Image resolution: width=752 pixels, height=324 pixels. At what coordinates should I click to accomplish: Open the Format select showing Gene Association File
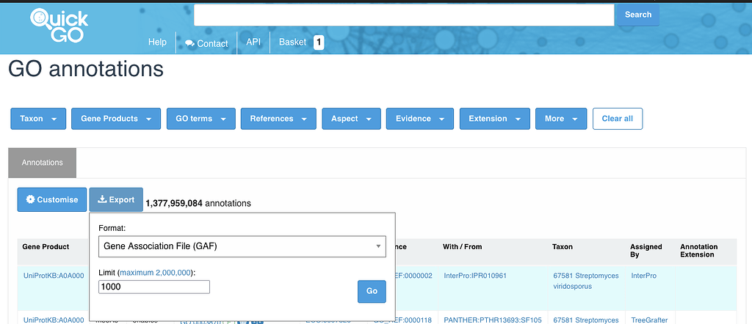[242, 246]
